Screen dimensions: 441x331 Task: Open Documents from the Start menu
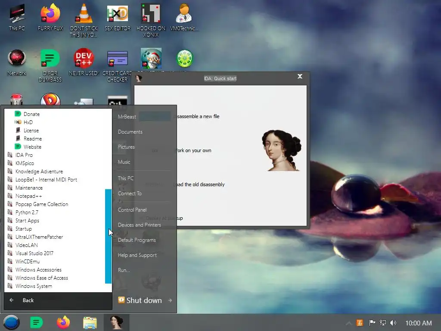[130, 132]
